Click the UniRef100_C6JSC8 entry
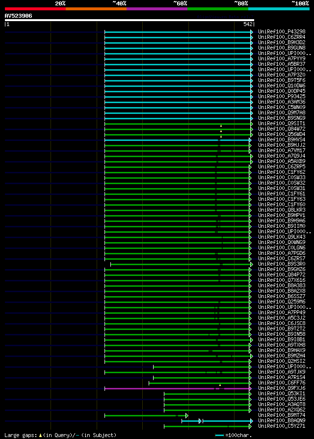Screen dimensions: 314x439 click(282, 324)
